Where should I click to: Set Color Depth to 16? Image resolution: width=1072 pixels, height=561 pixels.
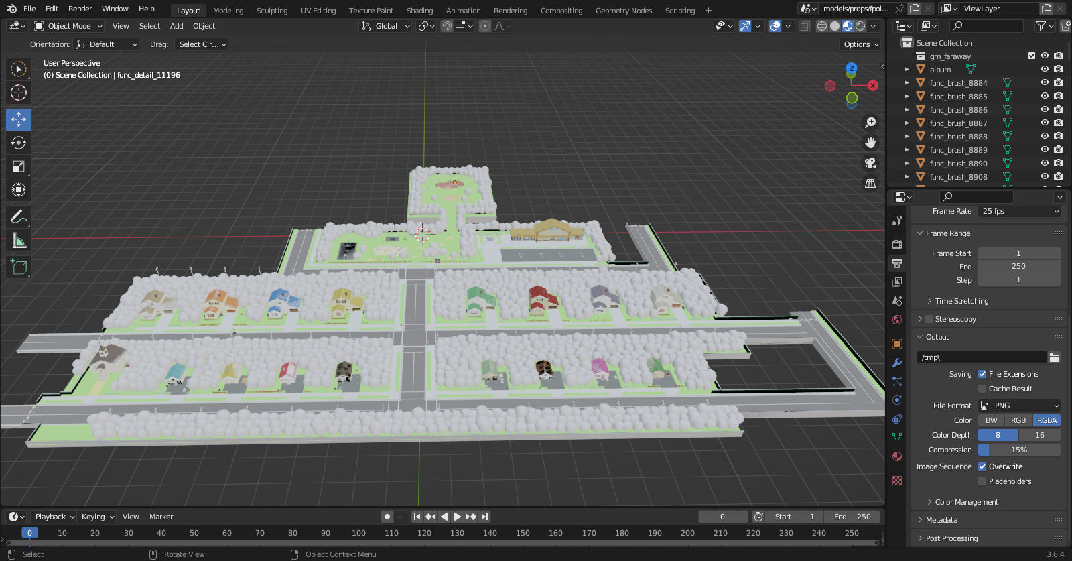tap(1040, 435)
